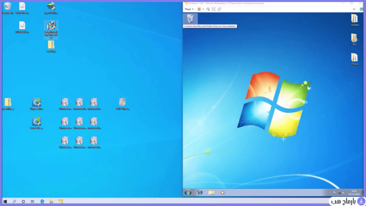The image size is (366, 206).
Task: Enter VMware full screen mode
Action: point(213,9)
